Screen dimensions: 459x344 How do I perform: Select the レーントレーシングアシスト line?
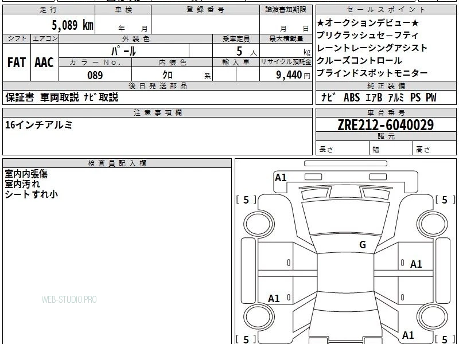pyautogui.click(x=372, y=48)
